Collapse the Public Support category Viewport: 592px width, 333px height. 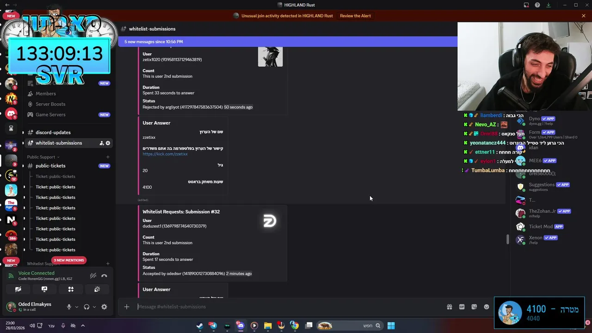tap(43, 157)
